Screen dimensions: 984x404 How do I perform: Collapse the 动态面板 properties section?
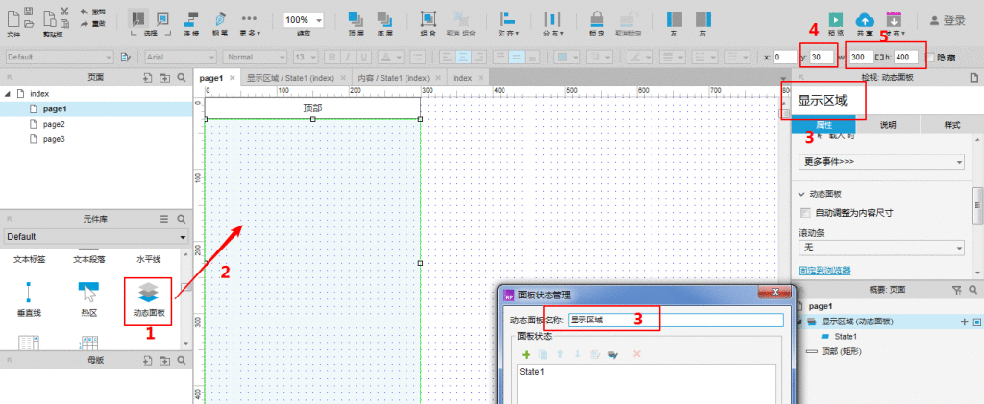point(802,194)
